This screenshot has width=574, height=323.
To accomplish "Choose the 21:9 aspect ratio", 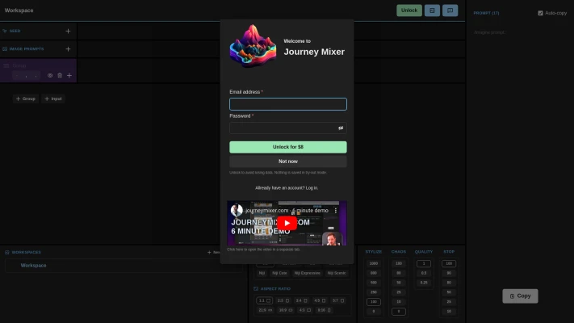I will [266, 310].
